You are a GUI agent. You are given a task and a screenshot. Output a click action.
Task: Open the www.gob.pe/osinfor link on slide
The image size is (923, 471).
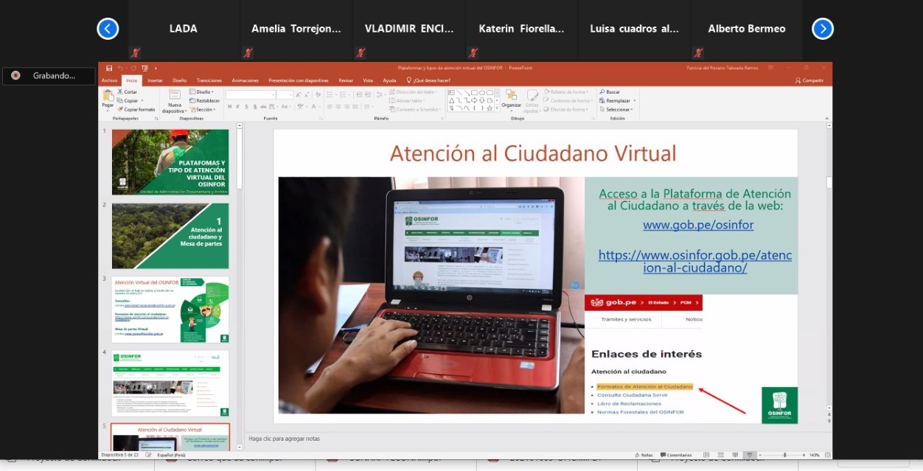coord(698,225)
